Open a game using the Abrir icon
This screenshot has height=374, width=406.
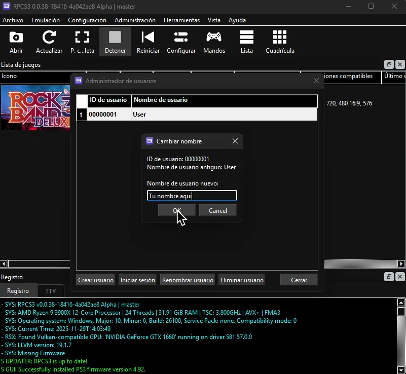click(16, 41)
